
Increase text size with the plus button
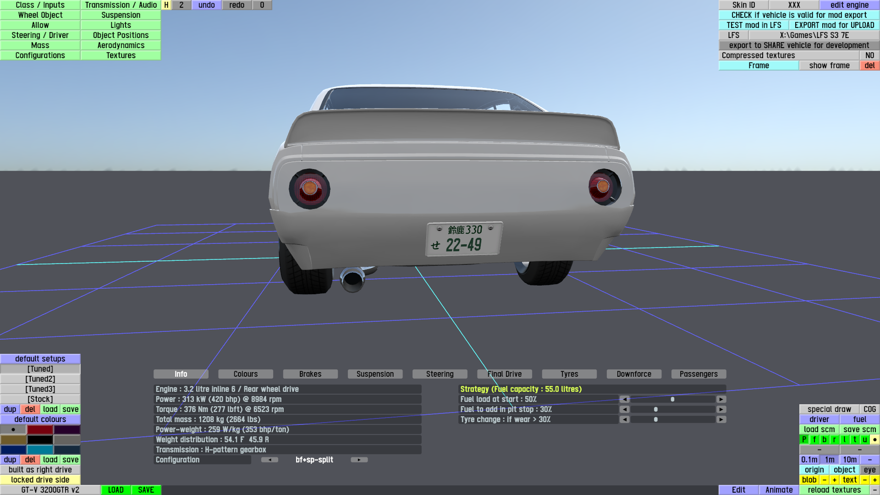point(874,480)
